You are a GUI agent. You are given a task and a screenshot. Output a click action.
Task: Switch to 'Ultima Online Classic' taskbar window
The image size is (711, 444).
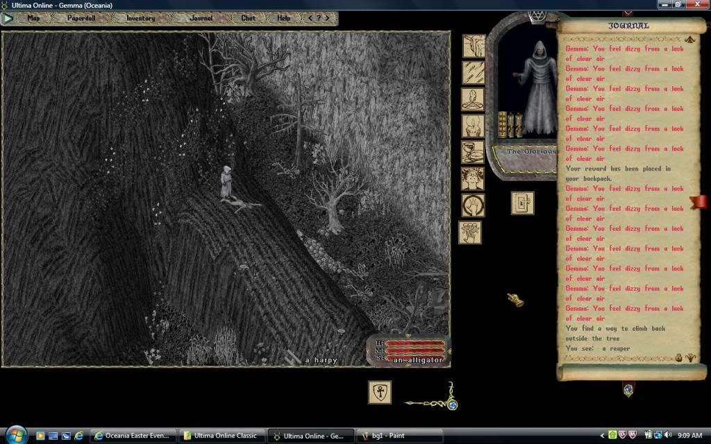coord(221,436)
